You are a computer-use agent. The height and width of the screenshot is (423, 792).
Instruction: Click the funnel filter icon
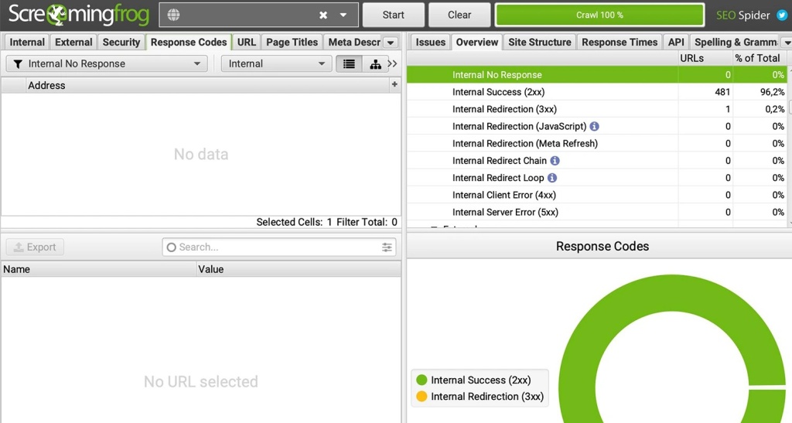(x=18, y=64)
